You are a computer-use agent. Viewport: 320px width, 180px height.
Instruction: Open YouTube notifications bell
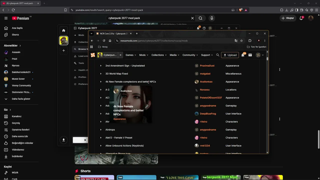[x=301, y=18]
